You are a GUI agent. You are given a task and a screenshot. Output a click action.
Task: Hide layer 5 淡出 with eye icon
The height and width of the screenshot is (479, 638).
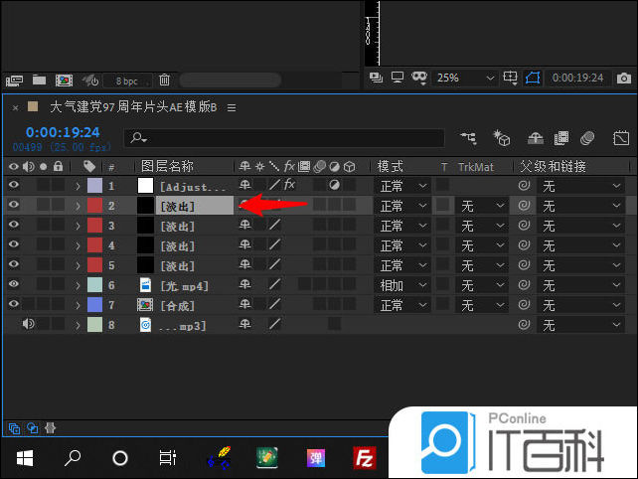14,264
